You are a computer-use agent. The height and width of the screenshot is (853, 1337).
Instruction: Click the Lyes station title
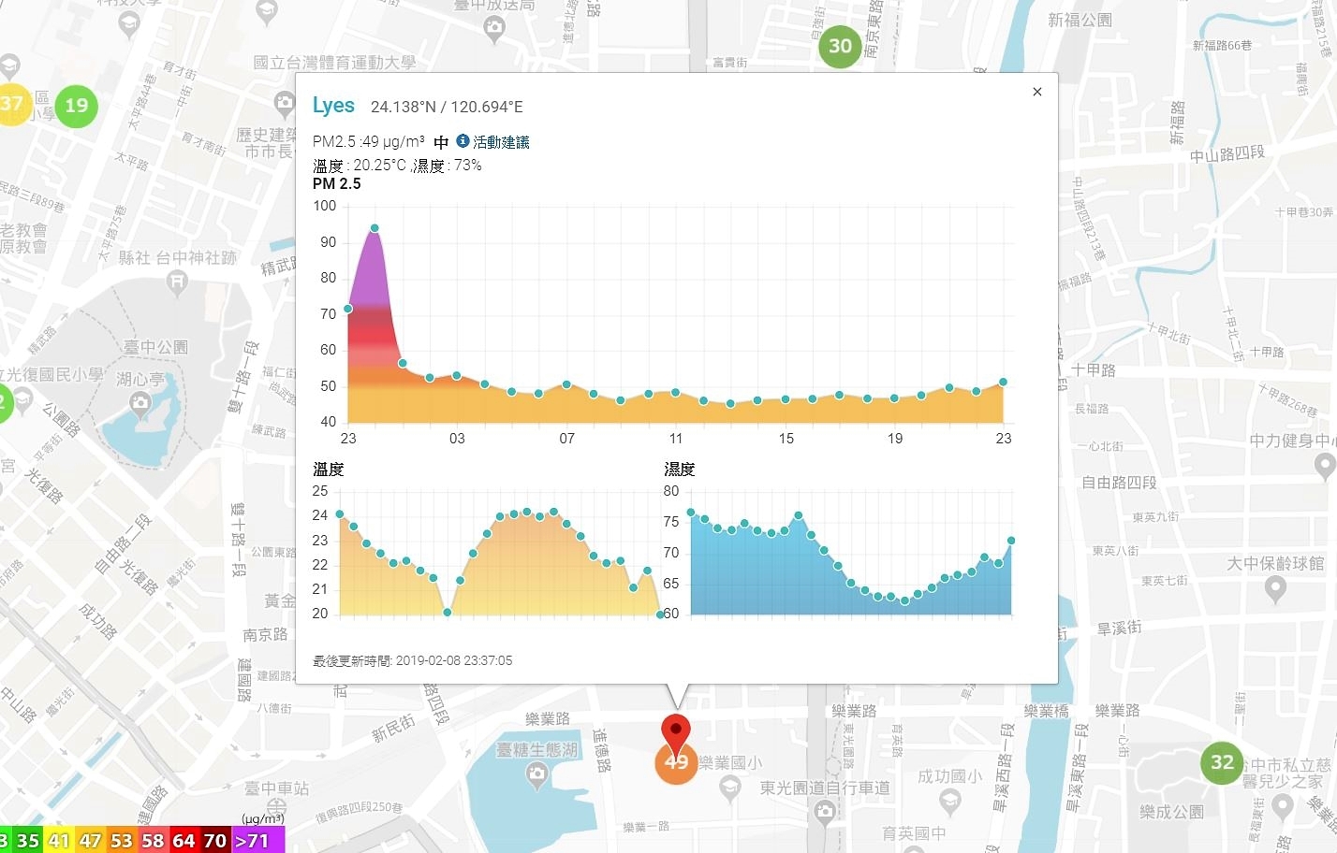click(x=333, y=106)
